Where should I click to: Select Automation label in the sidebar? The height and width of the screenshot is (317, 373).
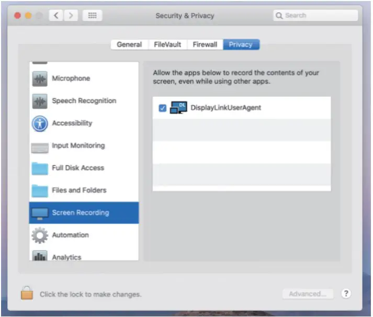71,235
